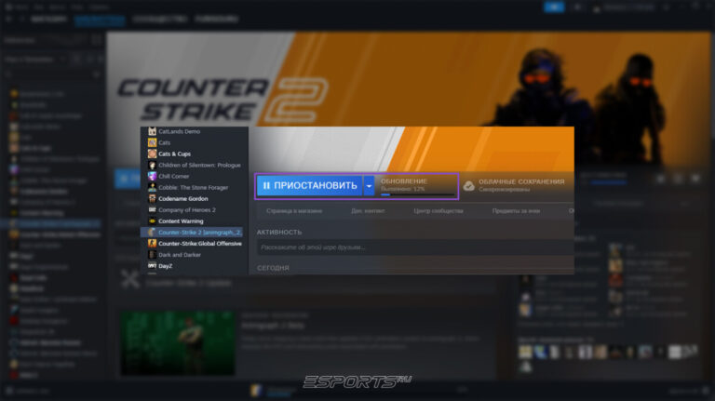
Task: Select Cobble: The Stone Forager
Action: click(193, 187)
